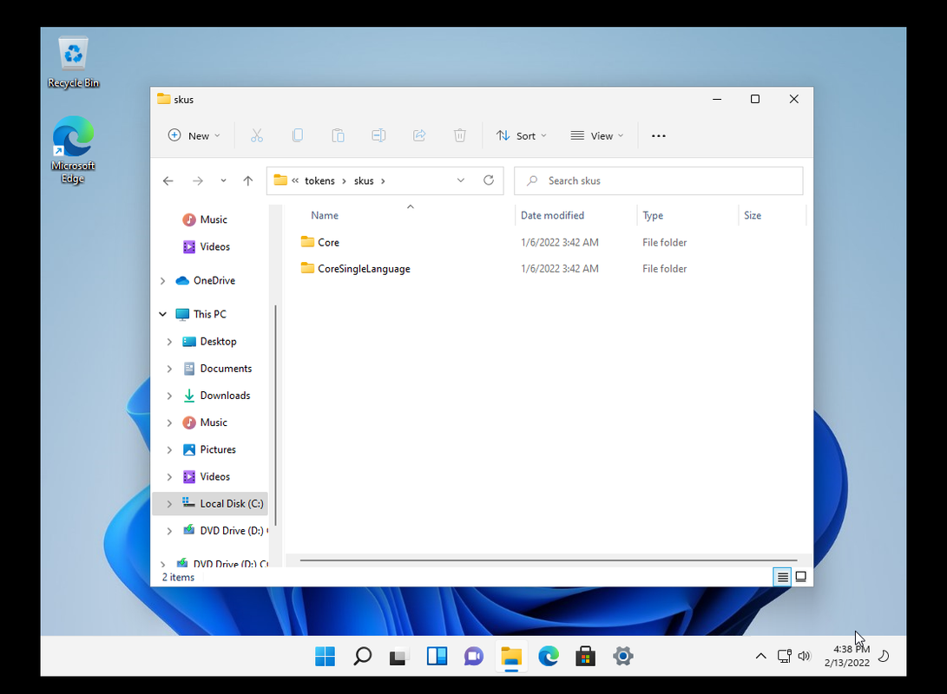947x694 pixels.
Task: Show hidden system tray icons
Action: pos(761,656)
